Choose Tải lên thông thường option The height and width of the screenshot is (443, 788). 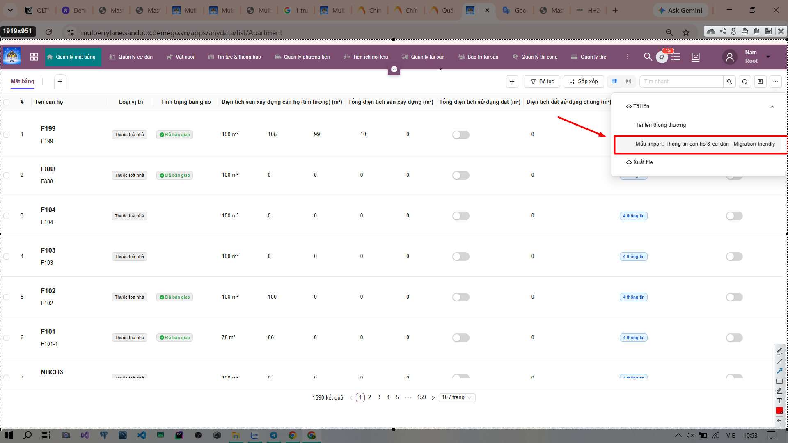click(x=660, y=125)
